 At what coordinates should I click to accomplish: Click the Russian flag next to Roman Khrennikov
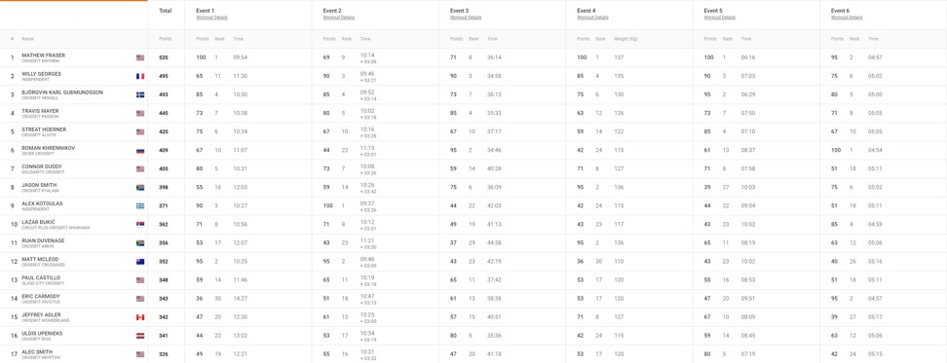[x=140, y=151]
